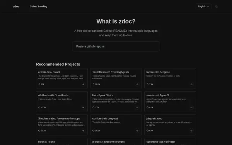Image resolution: width=232 pixels, height=145 pixels.
Task: Click star icon on julep-ai / julep card
Action: (148, 131)
